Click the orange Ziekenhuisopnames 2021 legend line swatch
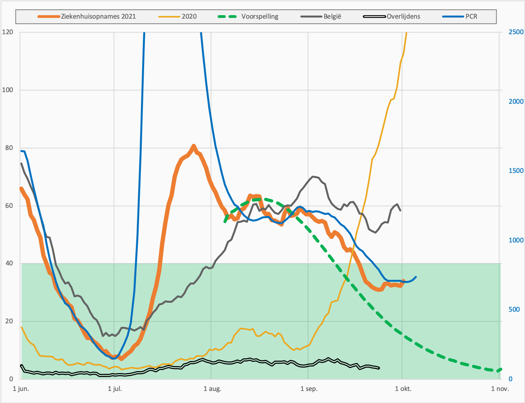 click(49, 17)
